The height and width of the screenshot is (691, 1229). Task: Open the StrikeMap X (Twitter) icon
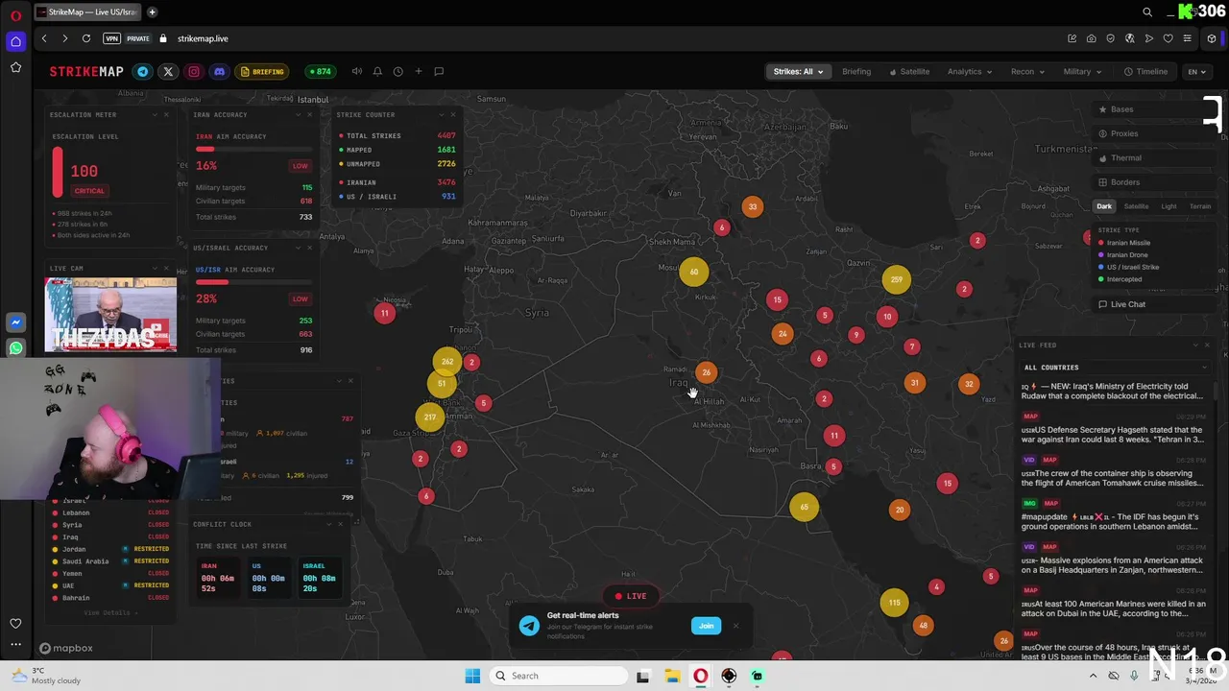tap(168, 72)
